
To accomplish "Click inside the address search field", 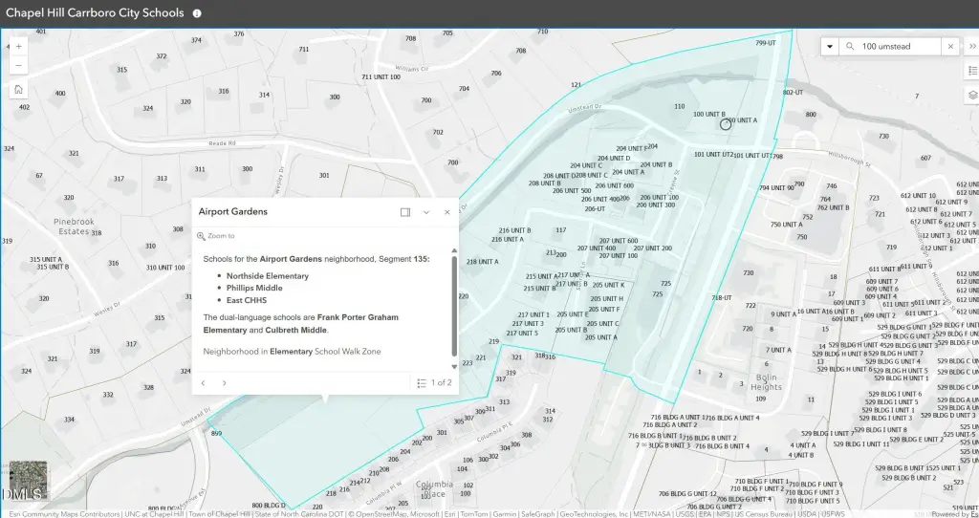I will coord(899,46).
